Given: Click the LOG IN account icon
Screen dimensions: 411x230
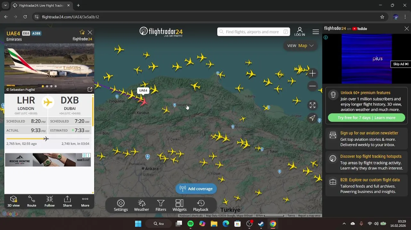Looking at the screenshot, I should point(300,32).
